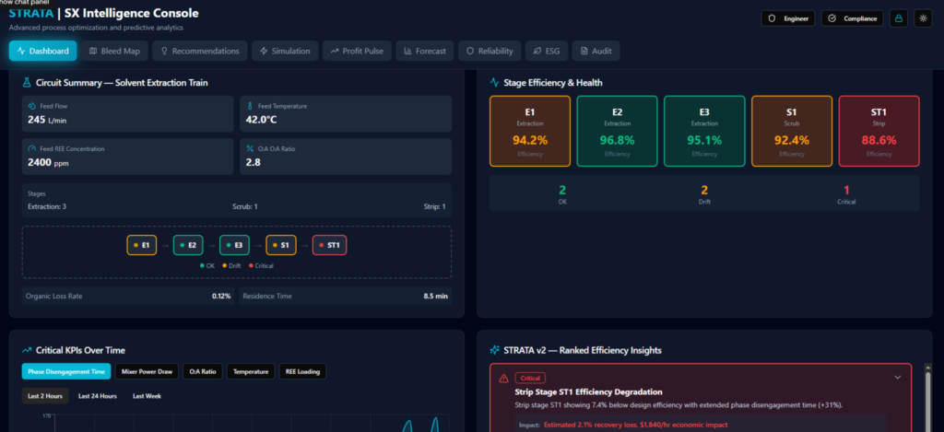The height and width of the screenshot is (432, 944).
Task: Click the critical warning triangle icon
Action: click(x=503, y=378)
